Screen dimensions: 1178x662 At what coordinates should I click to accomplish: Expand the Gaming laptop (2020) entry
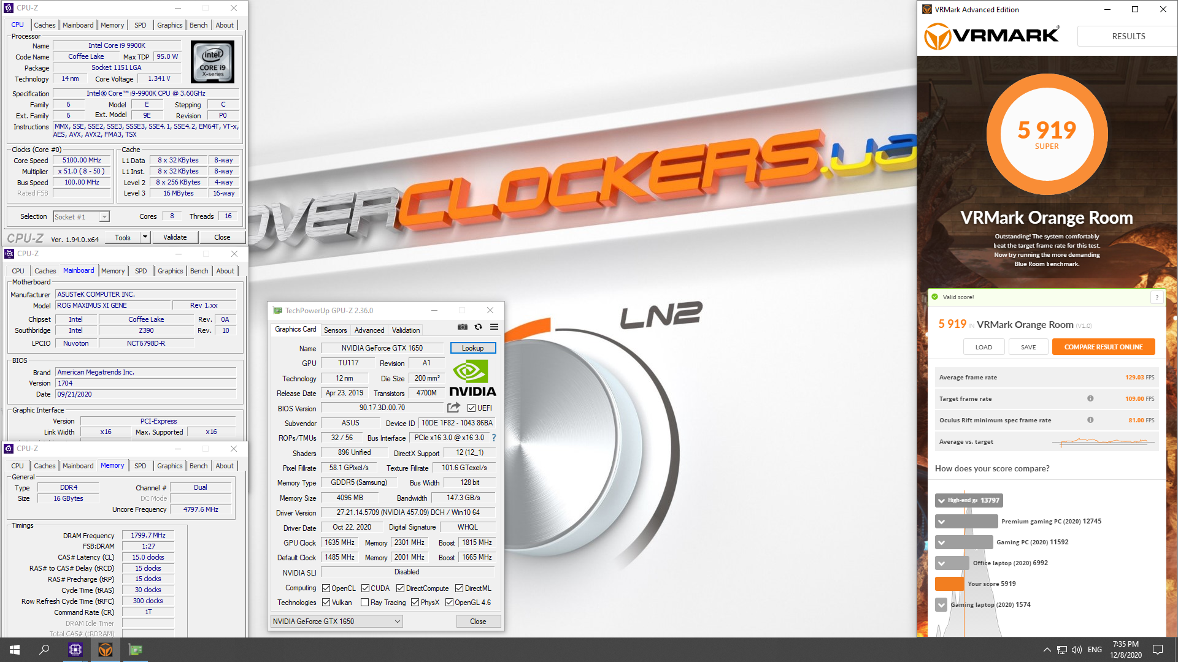[x=941, y=605]
